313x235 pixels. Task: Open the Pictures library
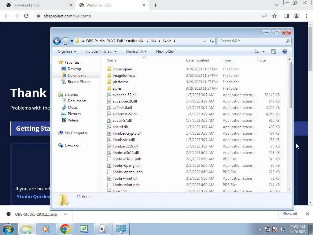74,114
